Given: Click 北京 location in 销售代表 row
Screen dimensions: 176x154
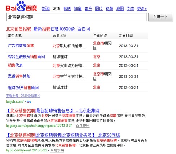Looking at the screenshot, I should [x=96, y=65].
